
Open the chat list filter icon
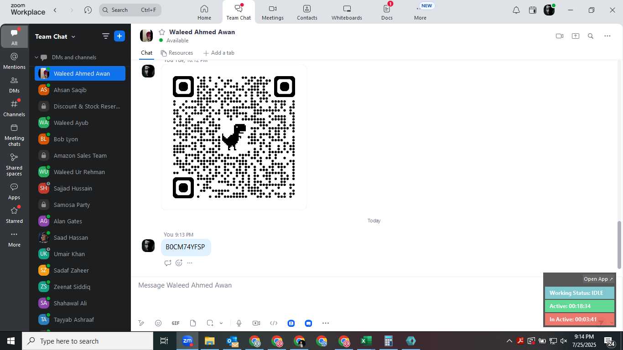(106, 36)
